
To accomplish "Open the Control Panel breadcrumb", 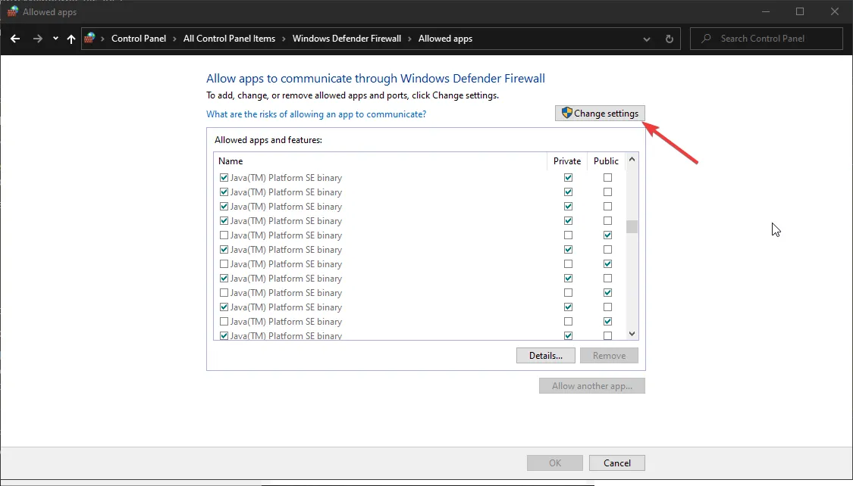I will click(x=139, y=39).
